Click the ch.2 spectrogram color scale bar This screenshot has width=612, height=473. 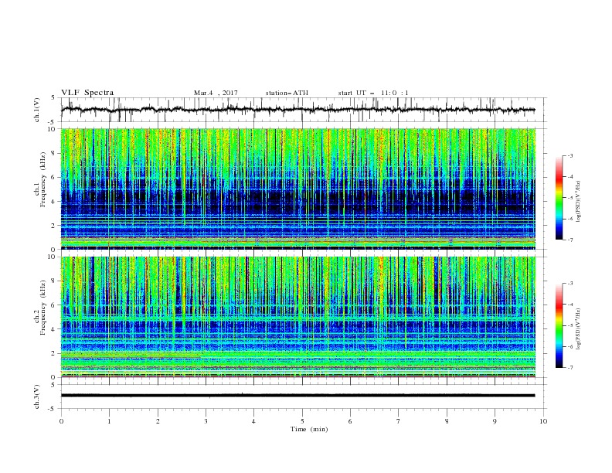coord(559,325)
